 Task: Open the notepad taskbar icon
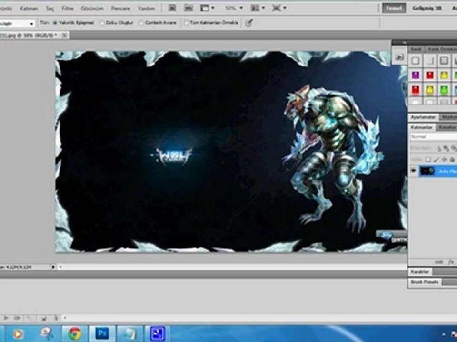130,333
